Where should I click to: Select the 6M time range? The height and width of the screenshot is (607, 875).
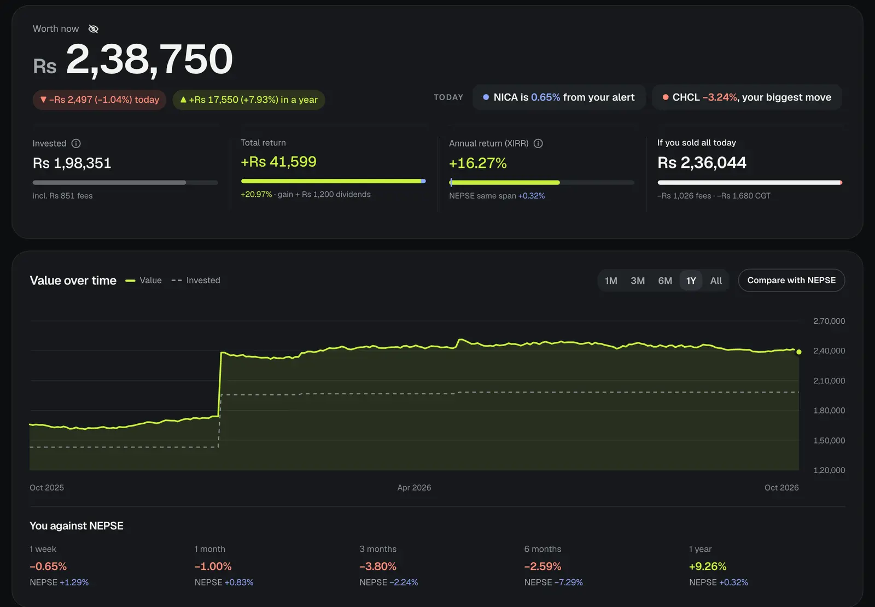pyautogui.click(x=665, y=281)
